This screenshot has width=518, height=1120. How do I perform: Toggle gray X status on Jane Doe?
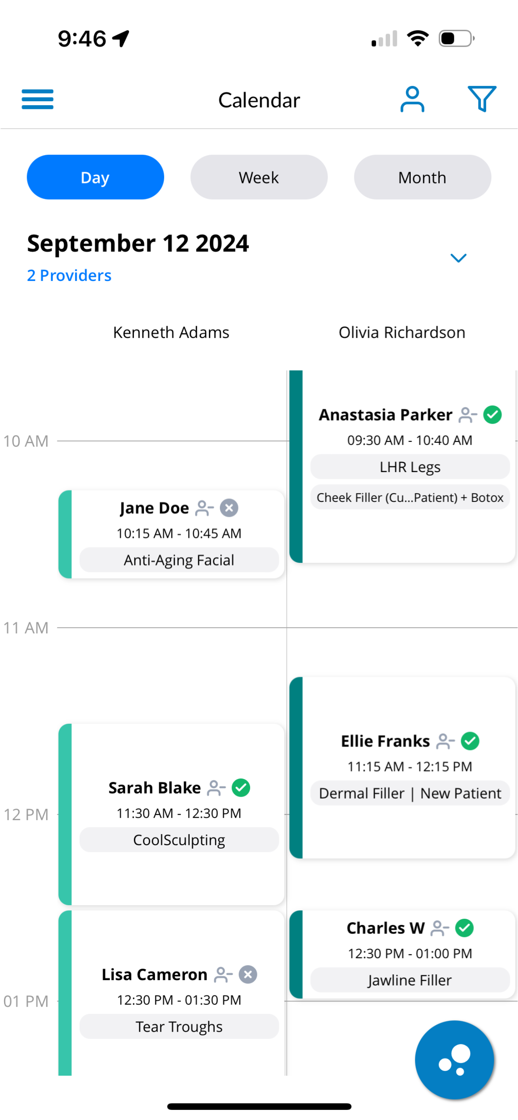tap(229, 508)
